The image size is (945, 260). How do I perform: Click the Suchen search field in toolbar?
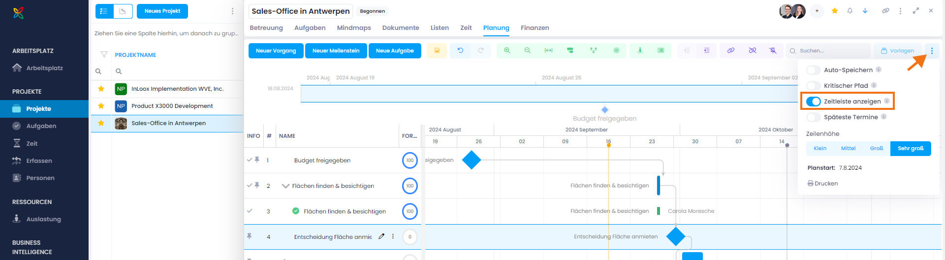tap(829, 51)
